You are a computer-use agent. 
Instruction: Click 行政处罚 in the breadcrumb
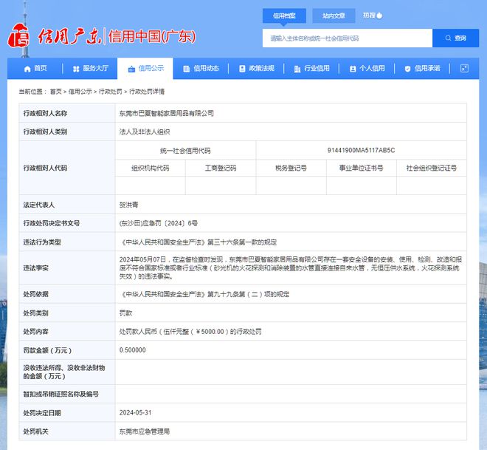[x=110, y=92]
